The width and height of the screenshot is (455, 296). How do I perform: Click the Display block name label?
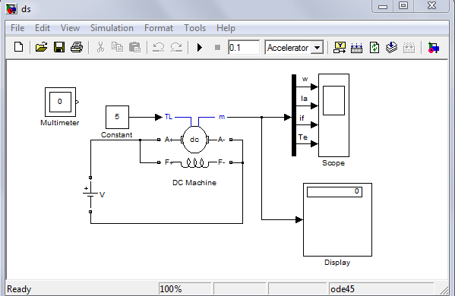click(337, 263)
